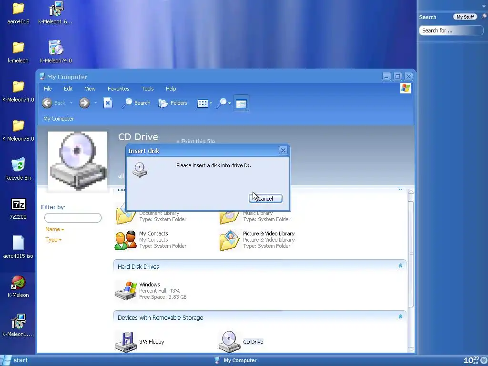488x366 pixels.
Task: Select the K-Meleon75.0 desktop folder
Action: 19,131
